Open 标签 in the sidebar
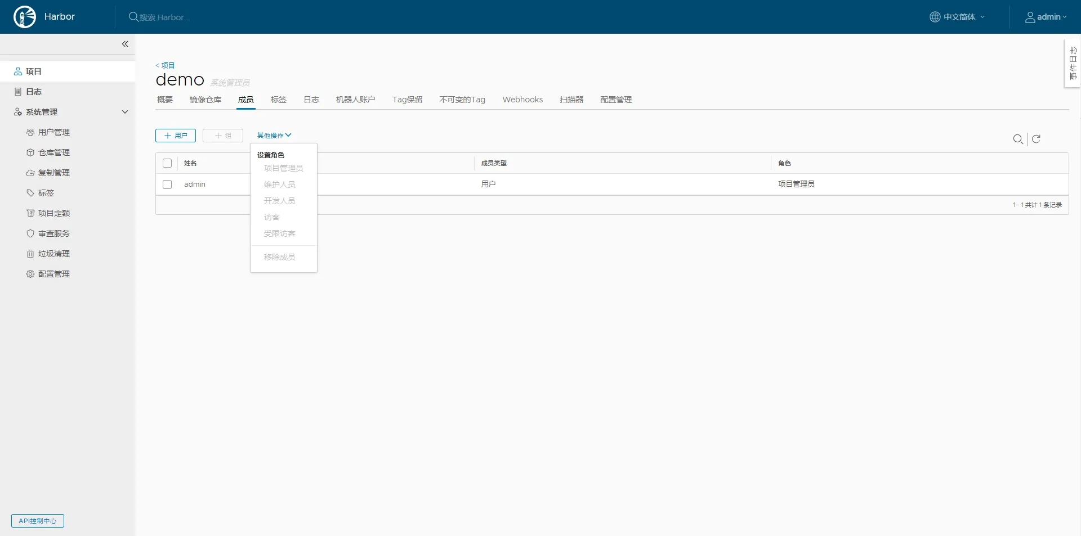The width and height of the screenshot is (1081, 536). (x=46, y=193)
